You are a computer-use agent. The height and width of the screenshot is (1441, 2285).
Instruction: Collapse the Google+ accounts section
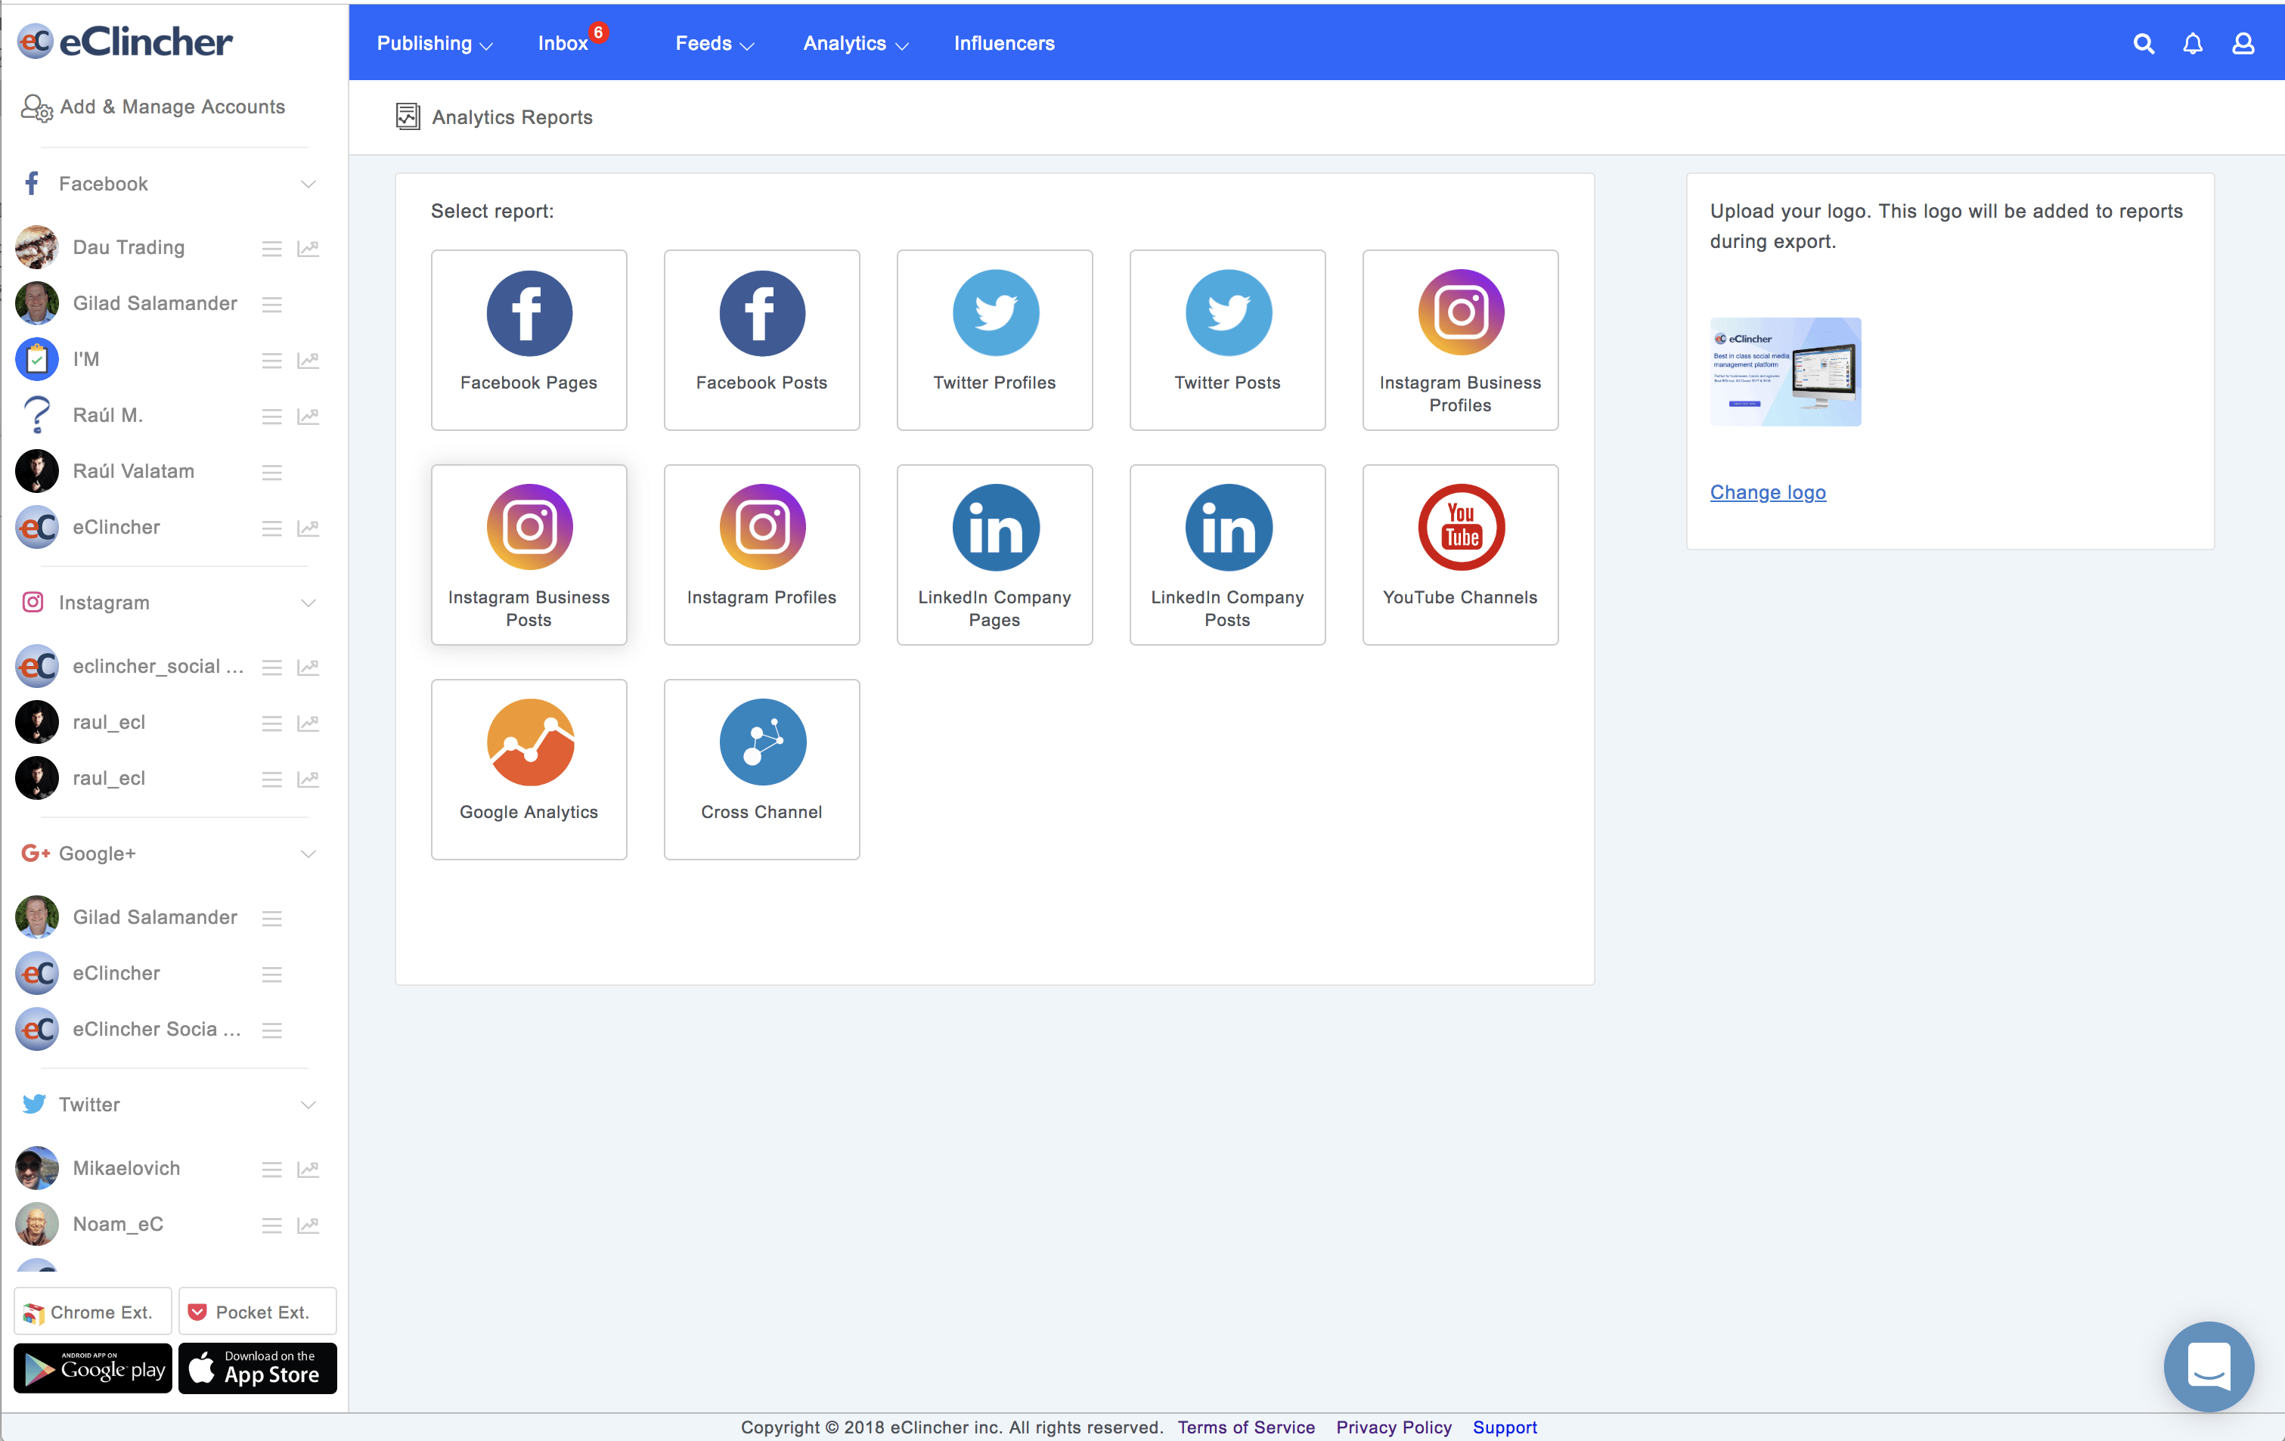[308, 855]
